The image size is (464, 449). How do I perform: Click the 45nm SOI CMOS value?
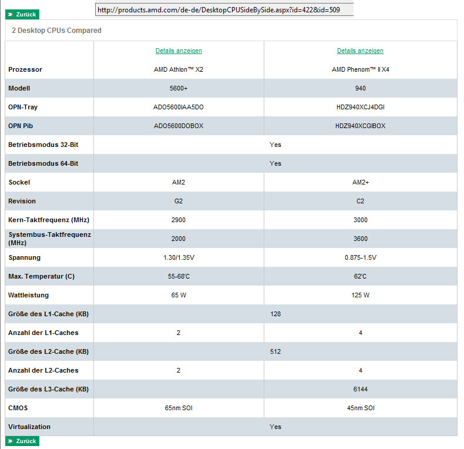(360, 408)
